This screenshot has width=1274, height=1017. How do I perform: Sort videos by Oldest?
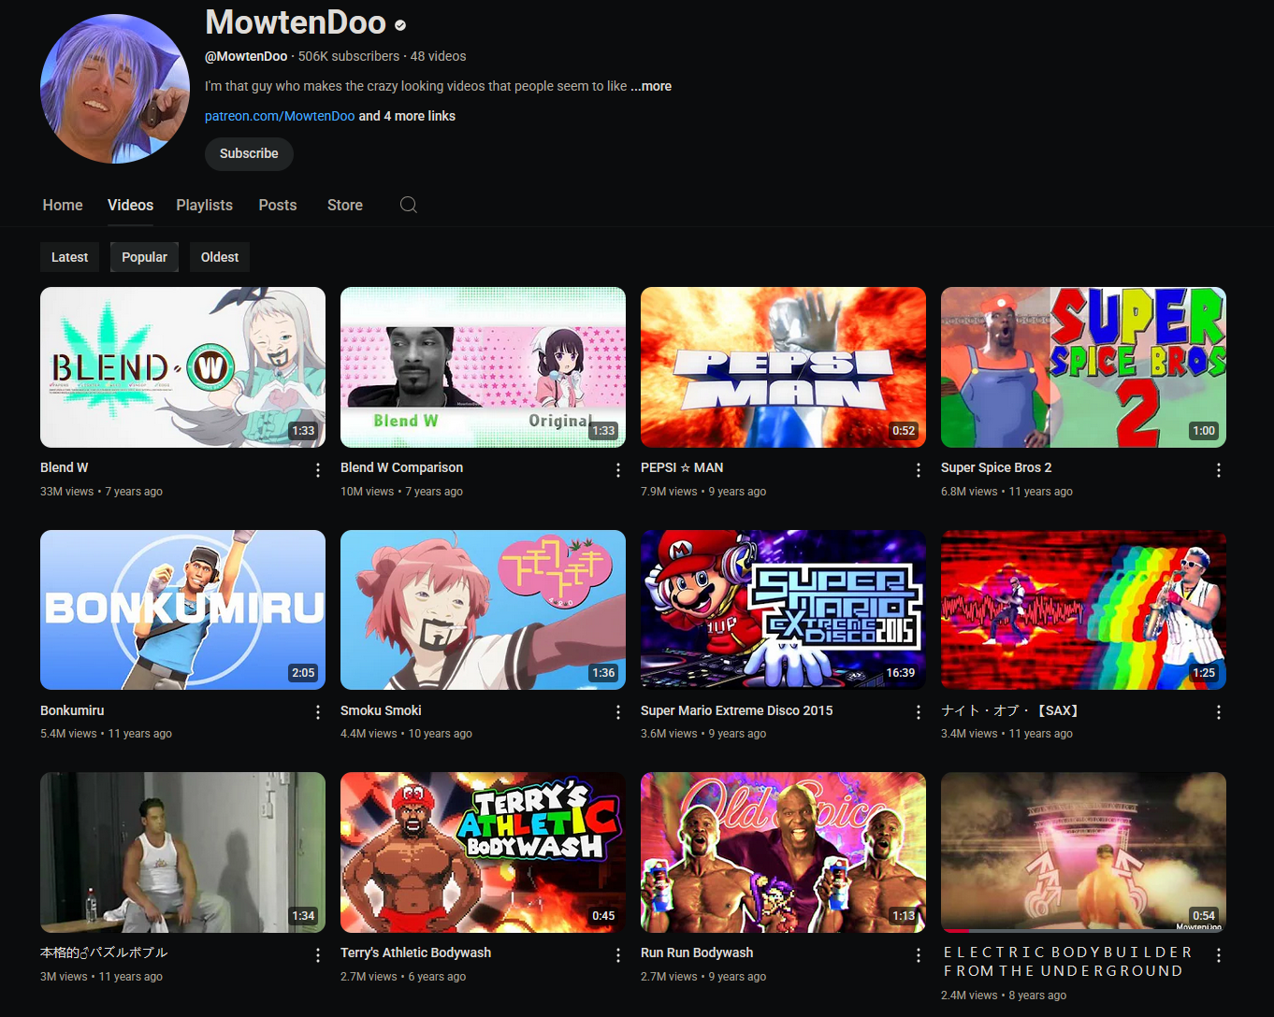[220, 257]
